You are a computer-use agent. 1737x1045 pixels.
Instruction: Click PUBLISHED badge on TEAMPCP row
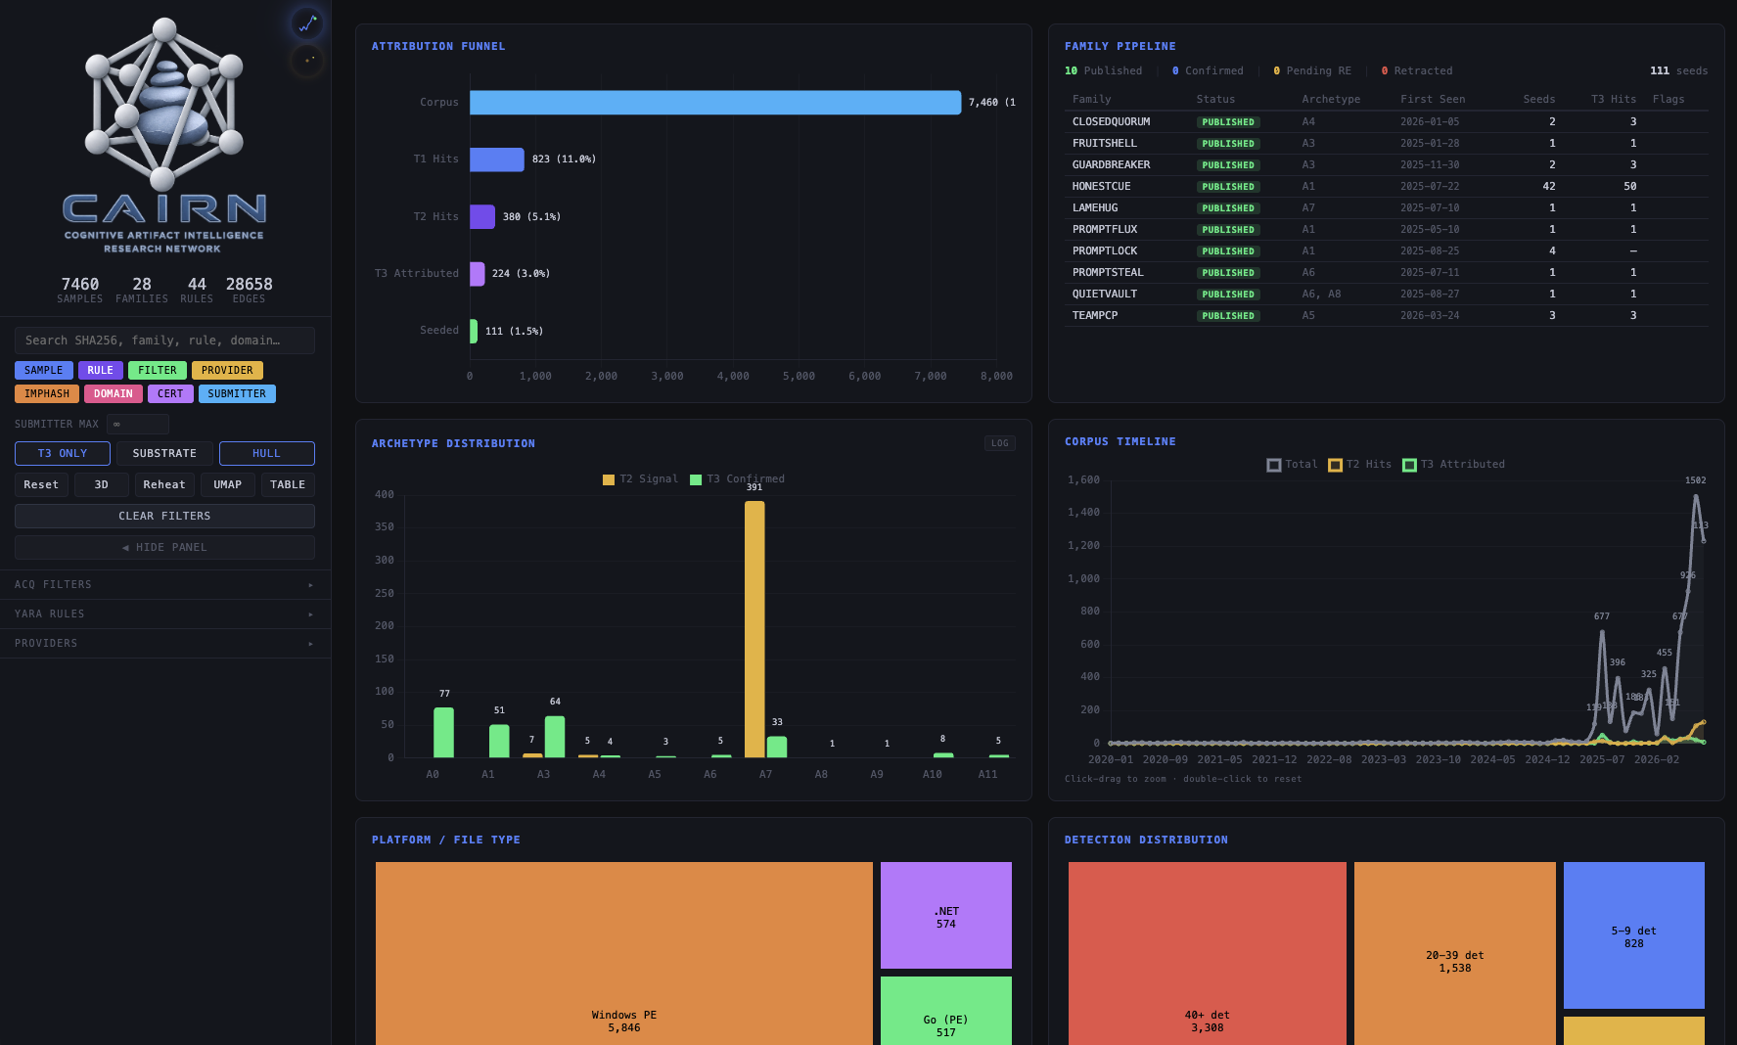click(x=1228, y=316)
